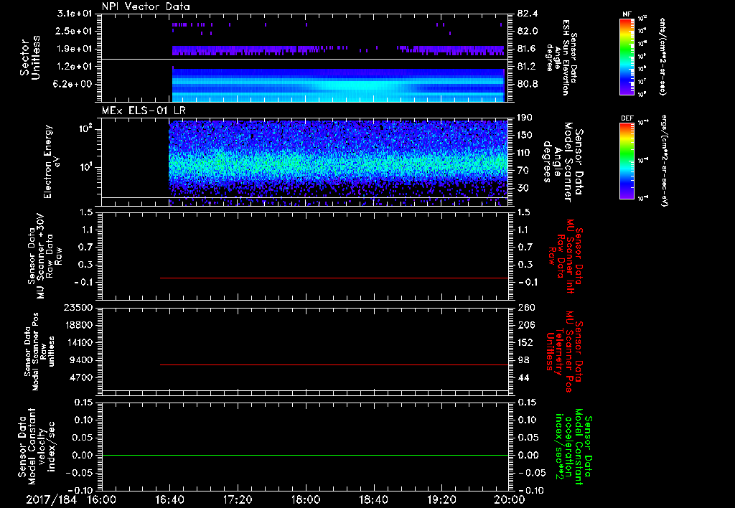The width and height of the screenshot is (735, 508).
Task: Click the DEF scale units label "ergs/(cm**2-sr-sec-eV)"
Action: point(664,160)
